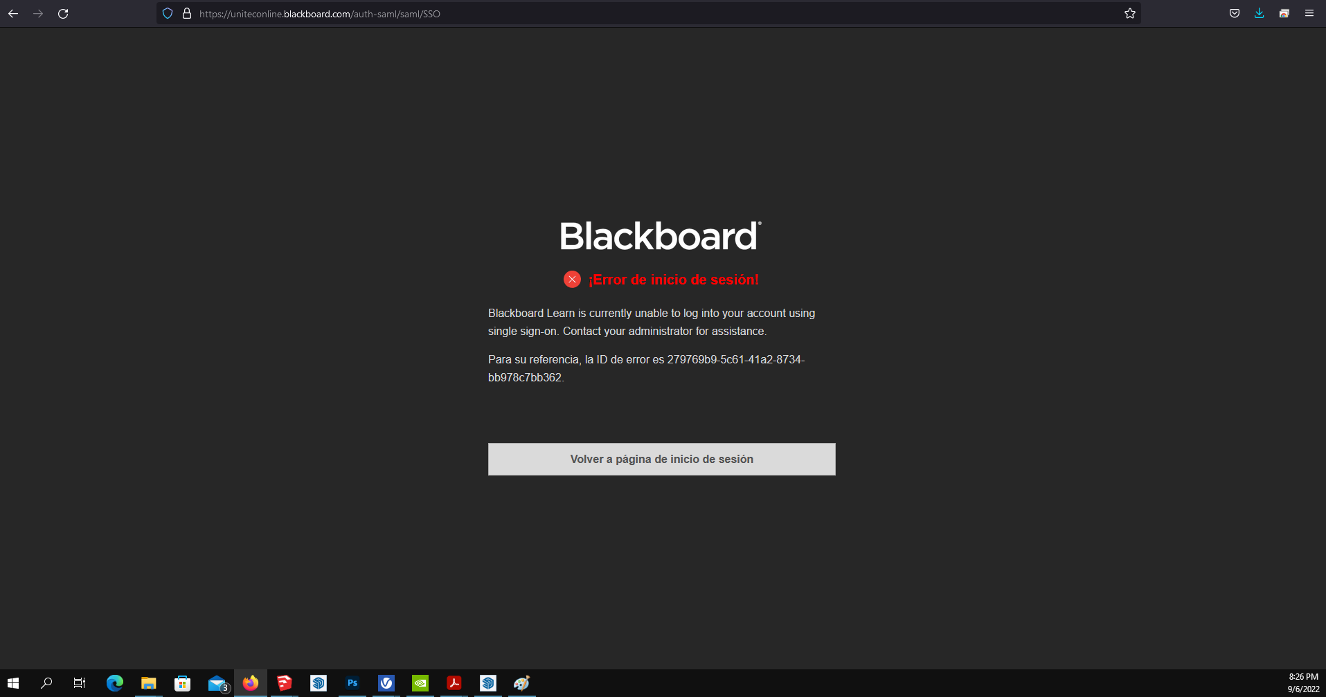Launch Microsoft Edge from taskbar
This screenshot has height=697, width=1326.
pyautogui.click(x=115, y=683)
